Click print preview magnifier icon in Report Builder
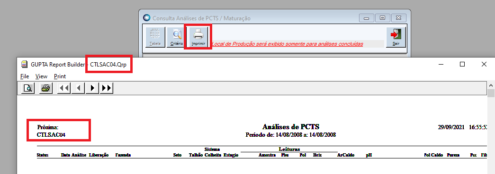The image size is (495, 174). [28, 88]
